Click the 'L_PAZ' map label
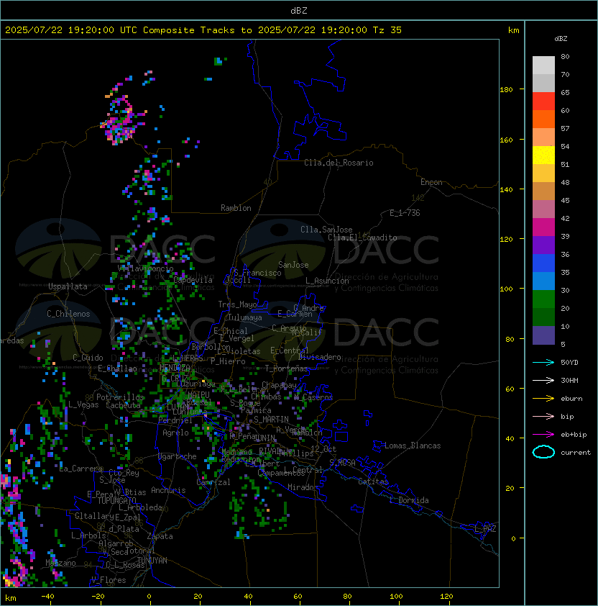This screenshot has width=598, height=606. pos(485,530)
